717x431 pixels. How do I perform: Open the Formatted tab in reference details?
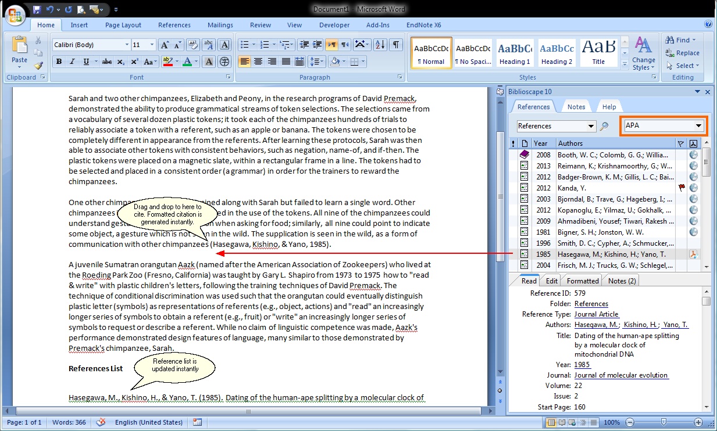[x=583, y=281]
